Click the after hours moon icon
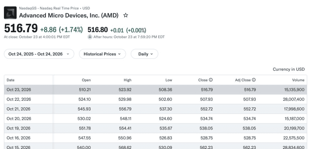Viewport: 310px width, 149px height. [x=90, y=37]
